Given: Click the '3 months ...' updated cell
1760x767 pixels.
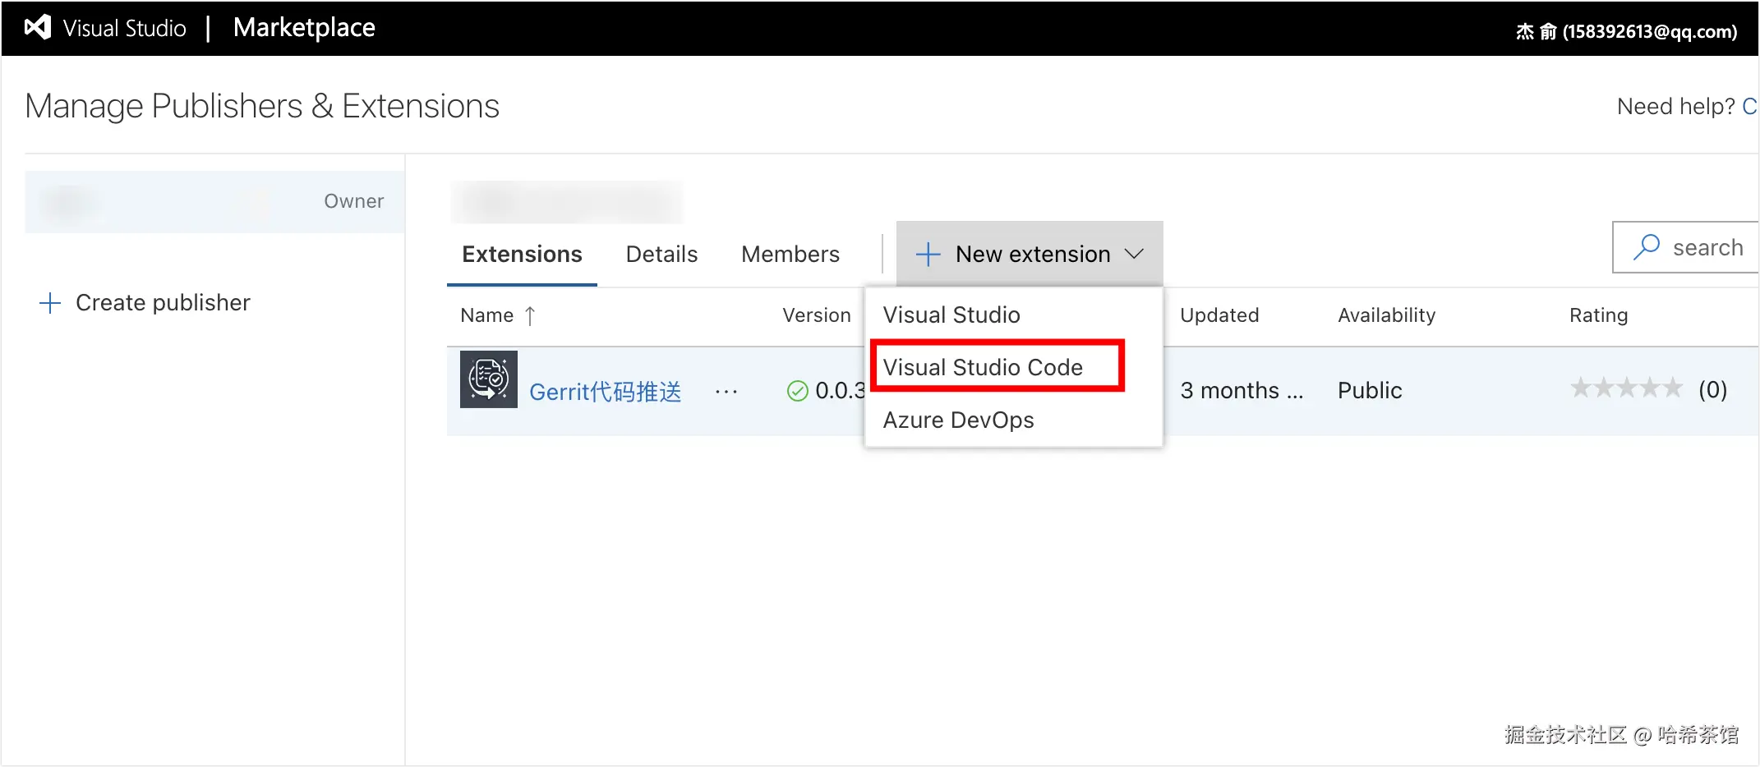Looking at the screenshot, I should click(x=1242, y=390).
